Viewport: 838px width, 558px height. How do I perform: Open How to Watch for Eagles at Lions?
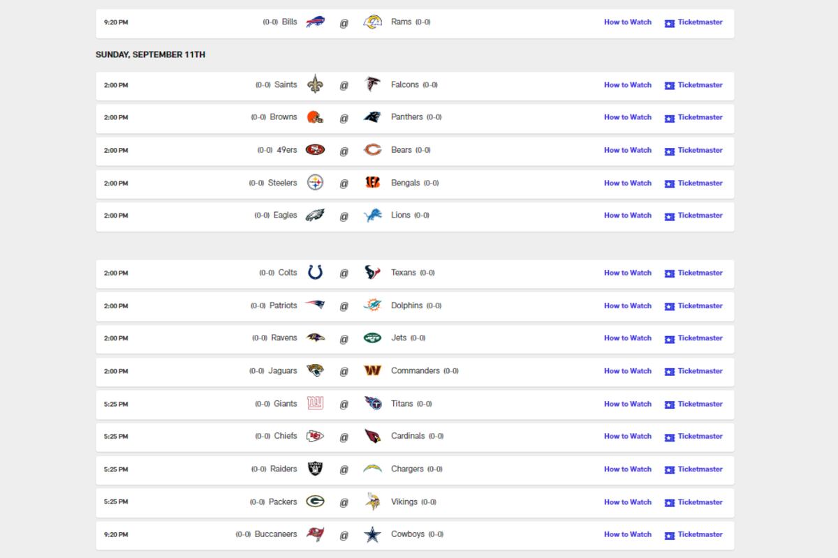click(x=628, y=216)
